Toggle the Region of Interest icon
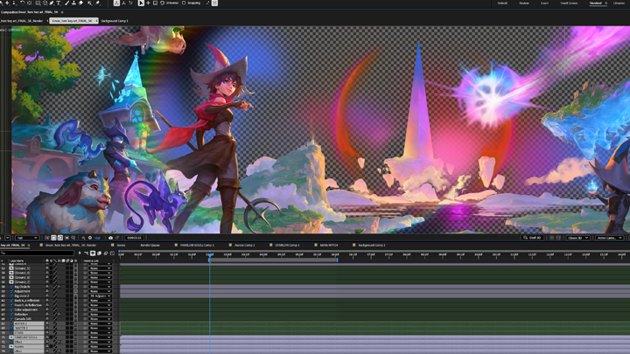This screenshot has width=630, height=354. pyautogui.click(x=66, y=238)
